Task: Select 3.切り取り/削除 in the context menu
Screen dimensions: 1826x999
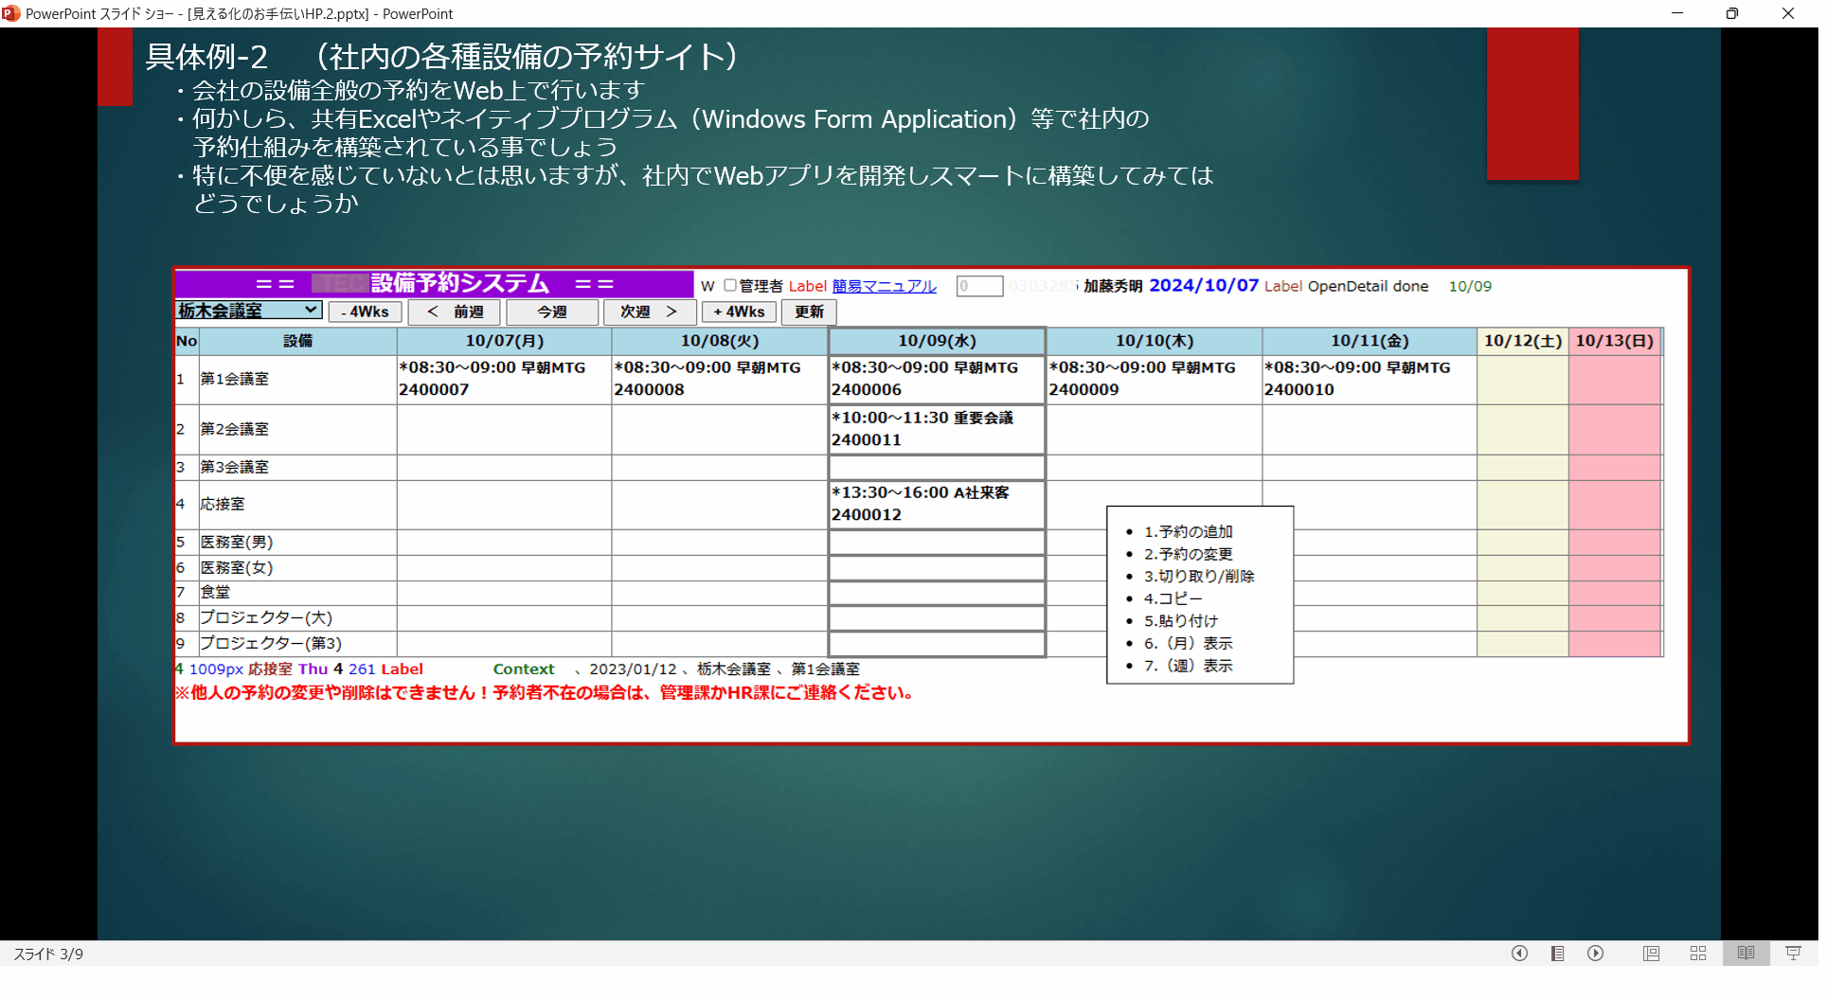Action: pyautogui.click(x=1198, y=577)
